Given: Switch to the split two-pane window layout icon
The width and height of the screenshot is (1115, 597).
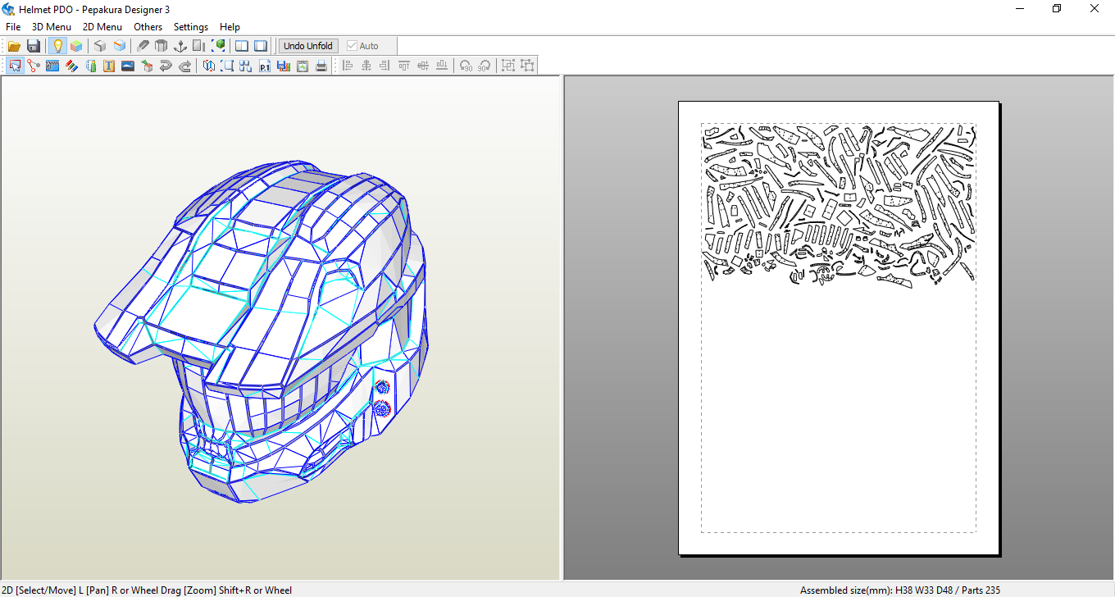Looking at the screenshot, I should (x=242, y=46).
